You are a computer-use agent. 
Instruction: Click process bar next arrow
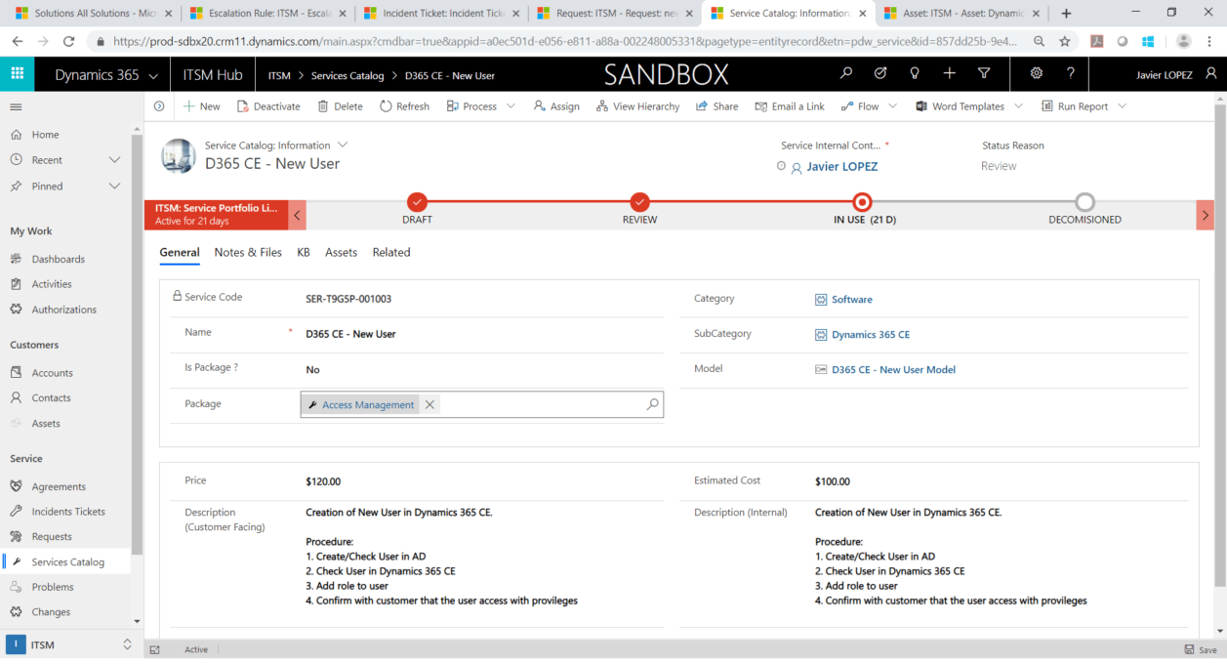point(1206,215)
